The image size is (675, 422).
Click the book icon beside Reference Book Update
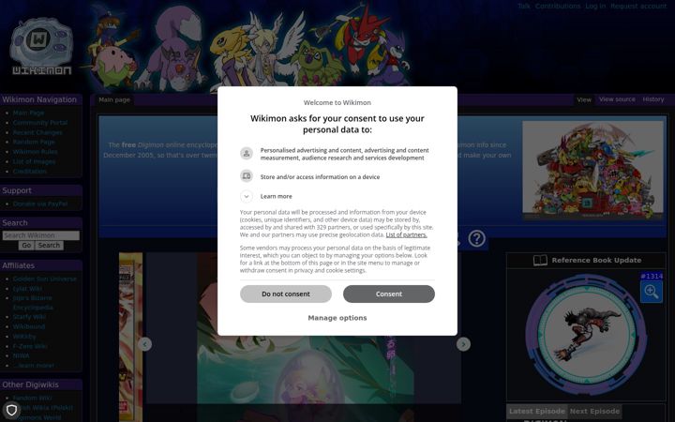pos(540,260)
